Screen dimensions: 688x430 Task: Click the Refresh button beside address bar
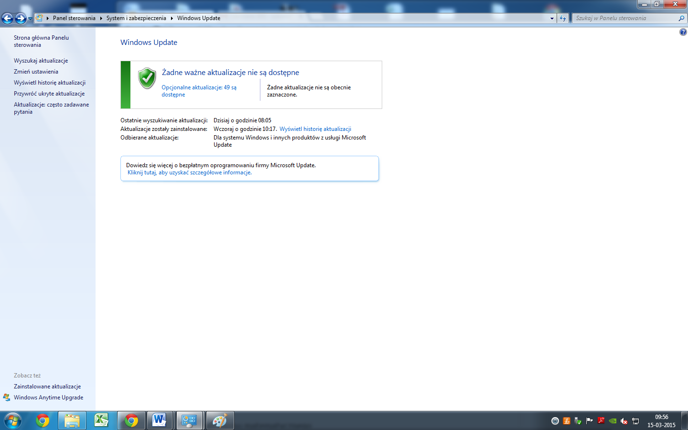click(x=563, y=18)
